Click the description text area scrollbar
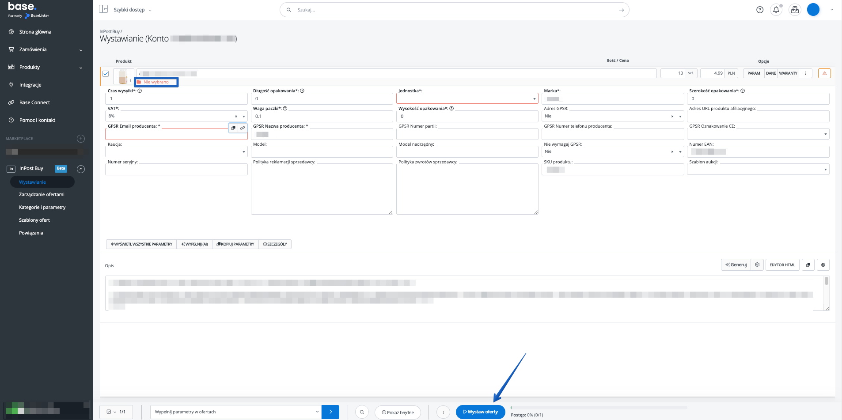The image size is (842, 420). [x=826, y=282]
